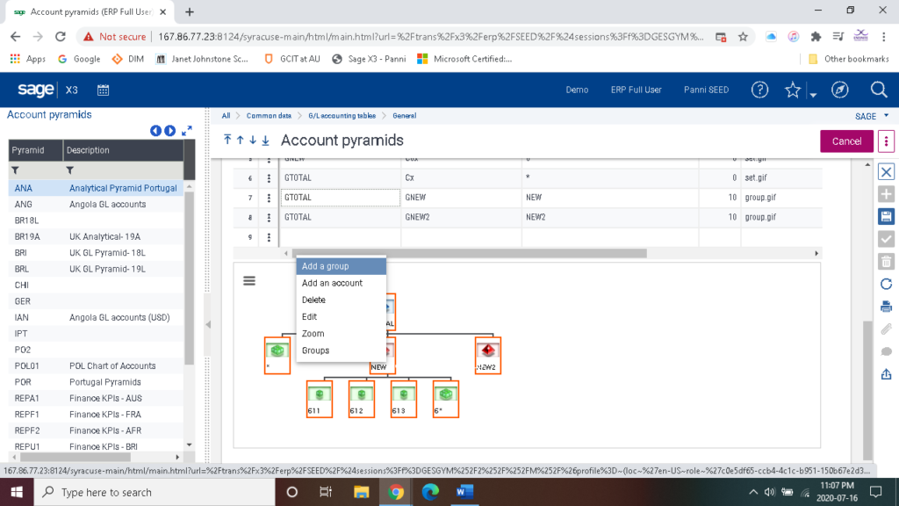Delete the record using the trash icon
Viewport: 899px width, 506px height.
887,260
